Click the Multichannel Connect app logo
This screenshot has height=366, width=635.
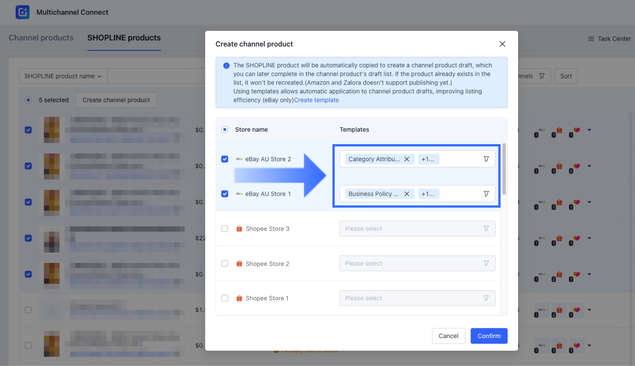point(22,12)
